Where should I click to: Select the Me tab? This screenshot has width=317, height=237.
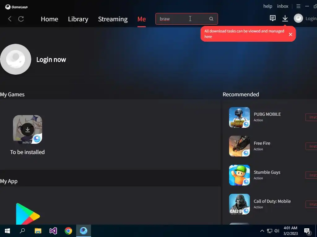tap(141, 19)
